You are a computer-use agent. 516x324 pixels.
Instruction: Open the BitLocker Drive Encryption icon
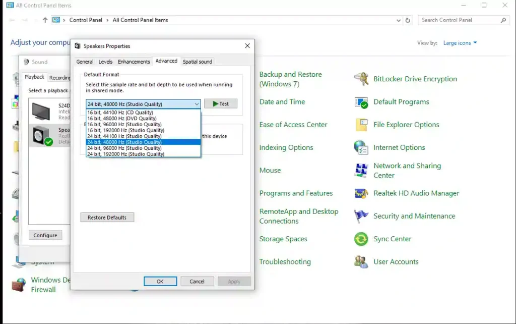(x=361, y=79)
